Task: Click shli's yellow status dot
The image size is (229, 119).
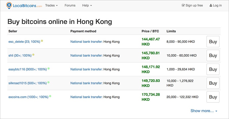Action: 33,55
